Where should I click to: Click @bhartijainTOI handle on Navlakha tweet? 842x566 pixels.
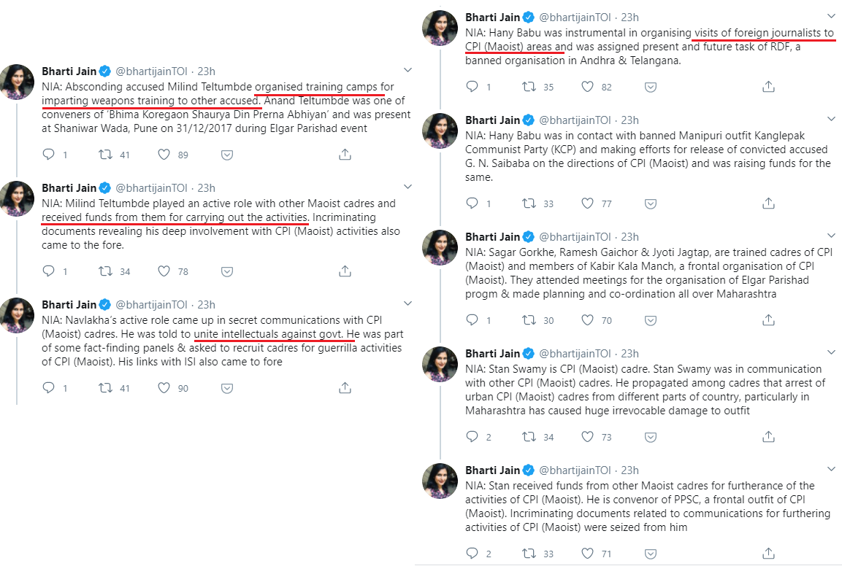pyautogui.click(x=152, y=304)
